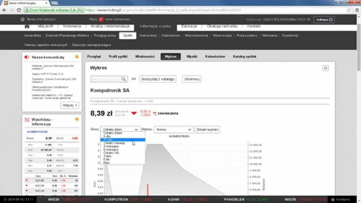Click PKNORLEN in the bottom ticker
Image resolution: width=361 pixels, height=203 pixels.
pyautogui.click(x=234, y=200)
